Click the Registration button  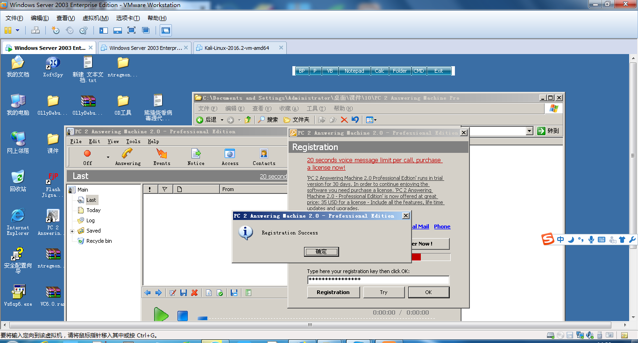(x=333, y=292)
